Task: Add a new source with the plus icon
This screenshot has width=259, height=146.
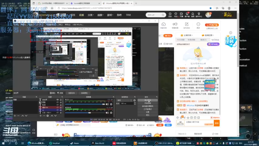Action: click(x=40, y=116)
